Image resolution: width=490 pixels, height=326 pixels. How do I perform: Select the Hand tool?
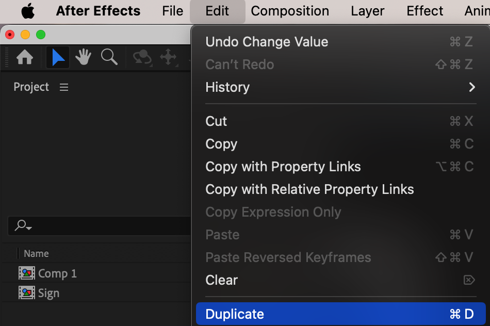point(83,57)
